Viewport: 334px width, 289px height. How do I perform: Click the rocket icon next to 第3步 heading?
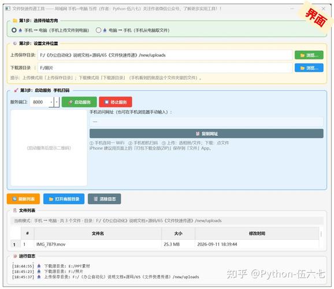point(16,90)
